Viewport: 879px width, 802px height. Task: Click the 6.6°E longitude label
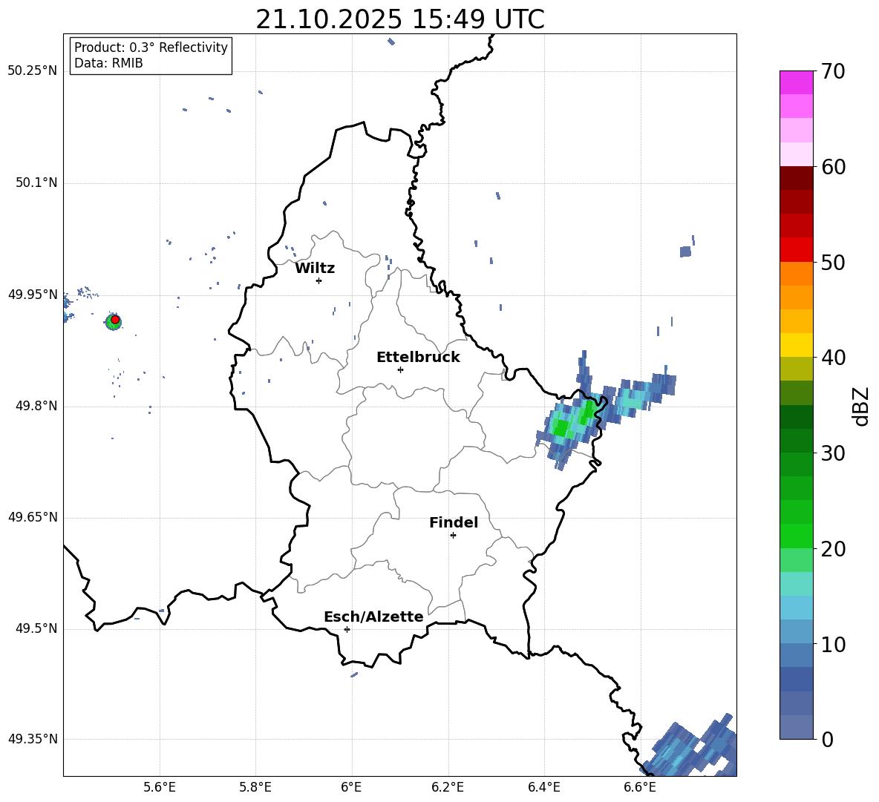(x=640, y=787)
